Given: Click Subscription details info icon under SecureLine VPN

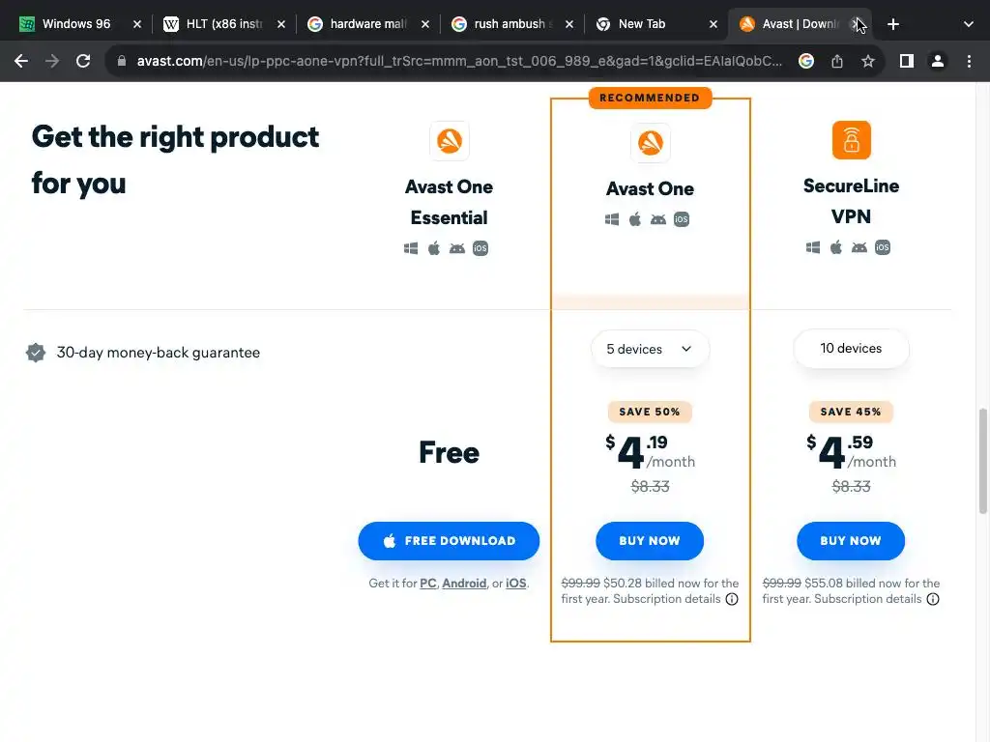Looking at the screenshot, I should pos(933,599).
